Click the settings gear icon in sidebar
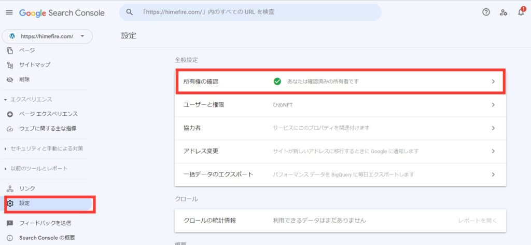 [10, 203]
